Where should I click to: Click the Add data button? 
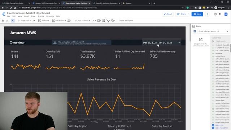click(x=43, y=21)
